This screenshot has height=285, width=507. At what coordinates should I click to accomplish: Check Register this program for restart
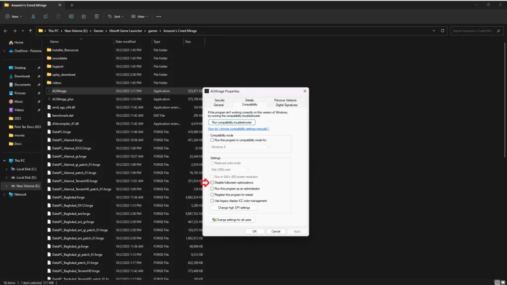pos(212,195)
